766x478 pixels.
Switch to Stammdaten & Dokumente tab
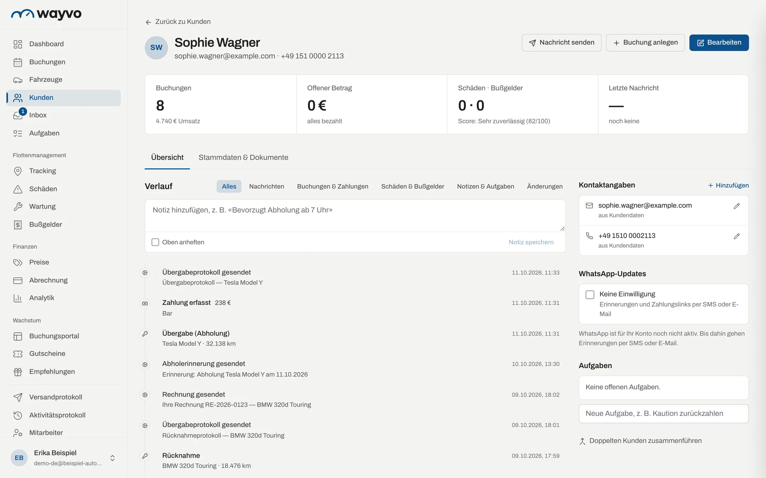click(243, 157)
